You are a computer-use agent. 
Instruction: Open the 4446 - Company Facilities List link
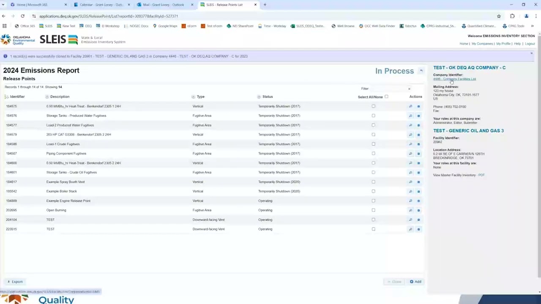pos(454,79)
